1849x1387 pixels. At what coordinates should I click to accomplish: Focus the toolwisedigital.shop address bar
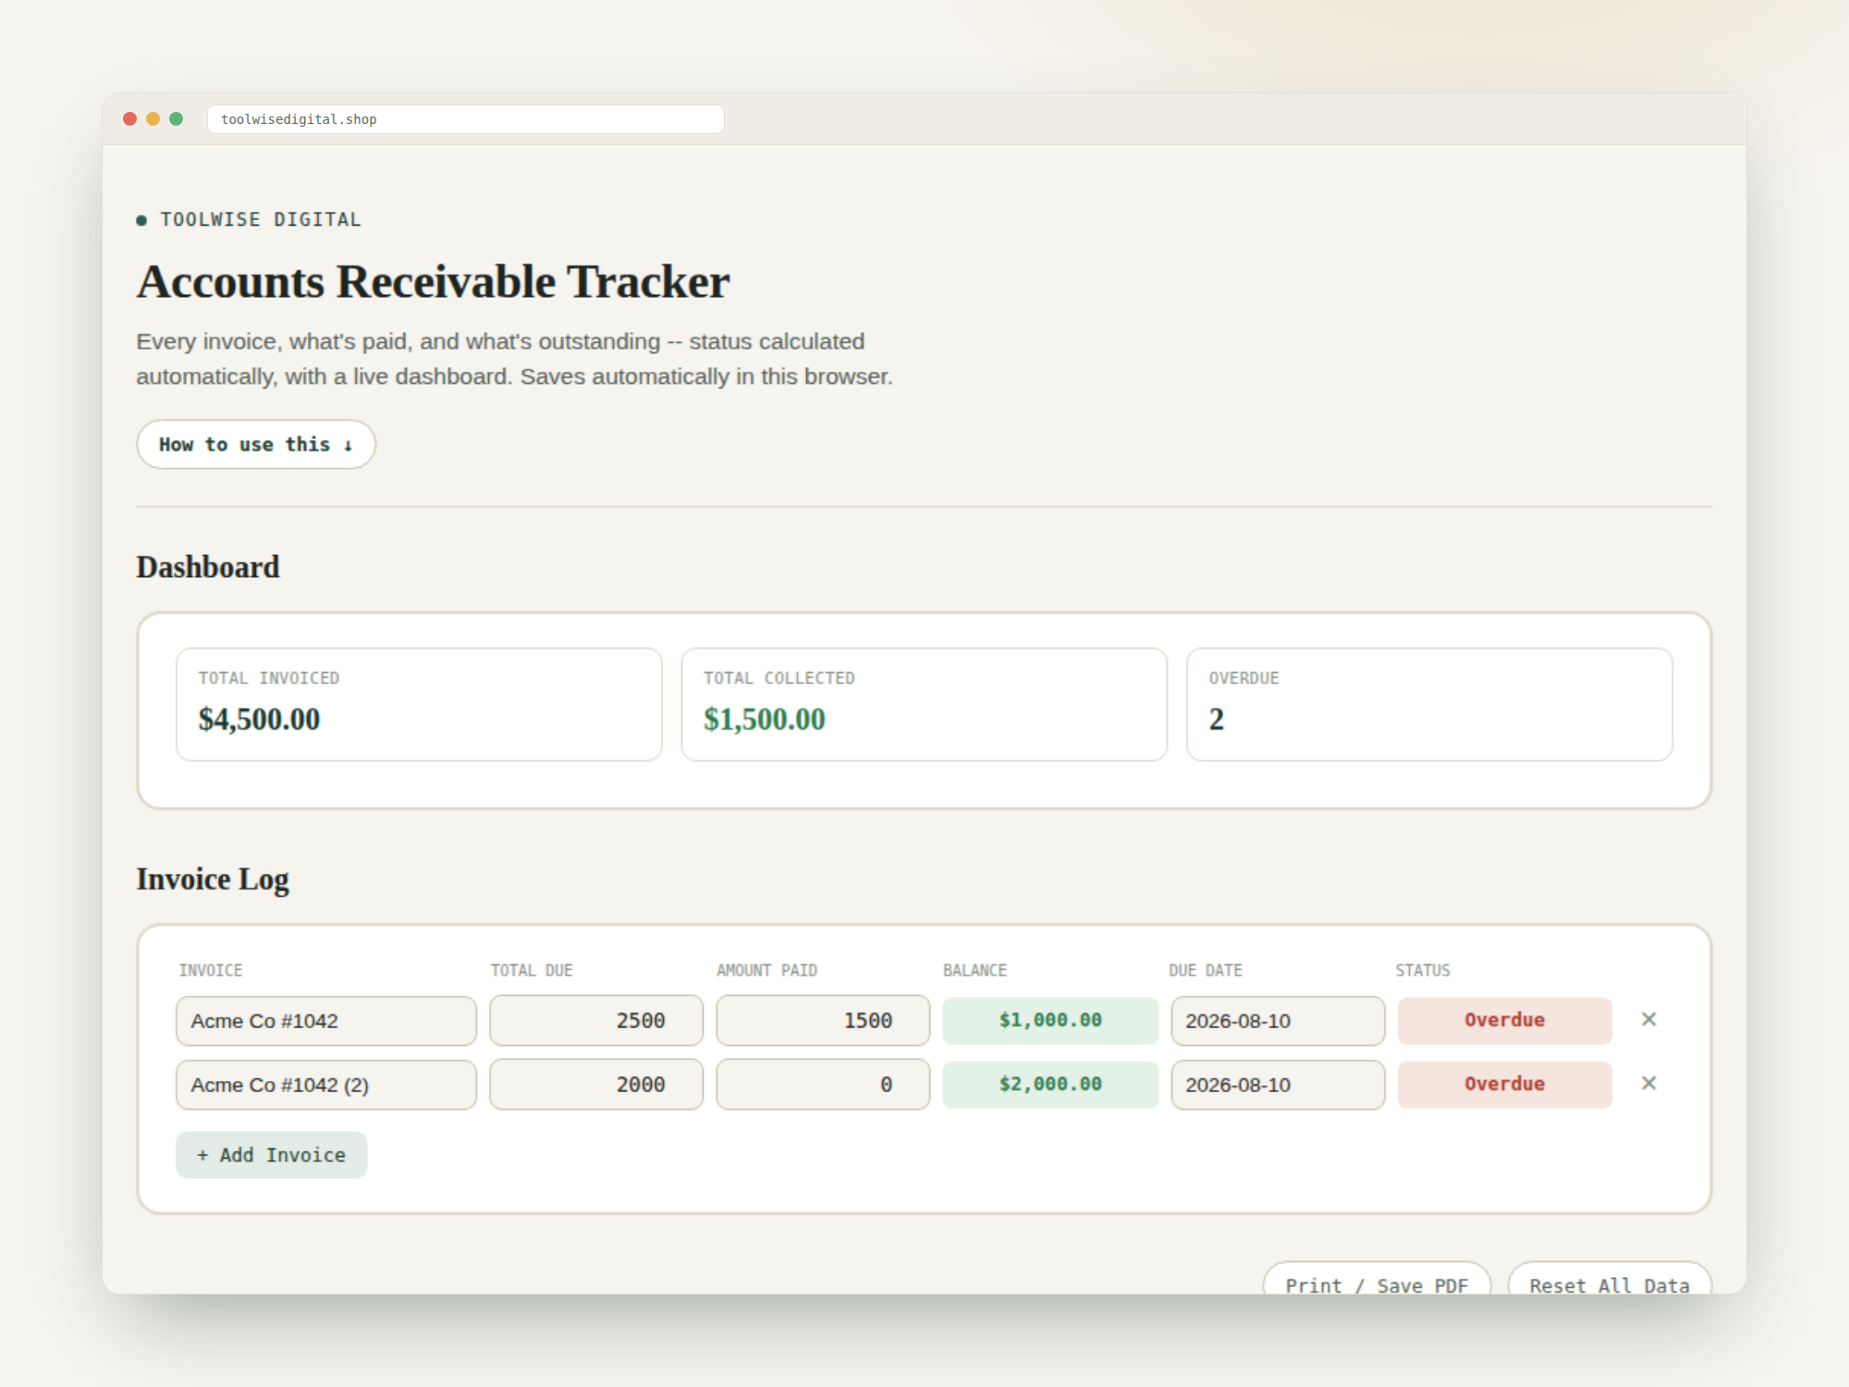coord(465,118)
